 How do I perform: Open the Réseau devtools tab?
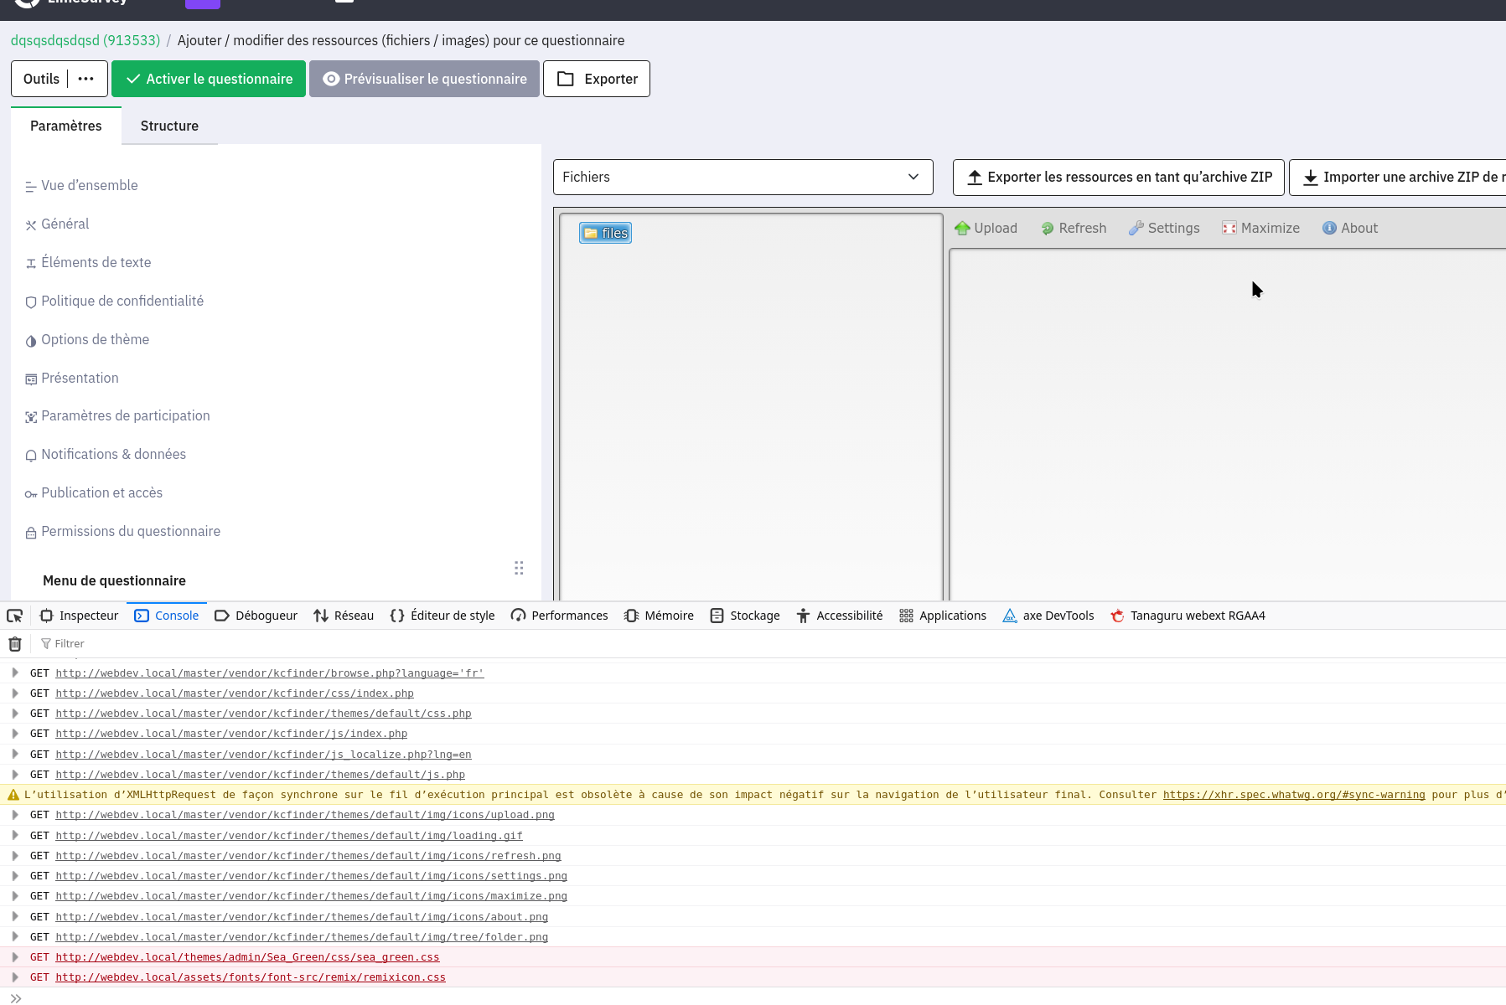pyautogui.click(x=344, y=616)
